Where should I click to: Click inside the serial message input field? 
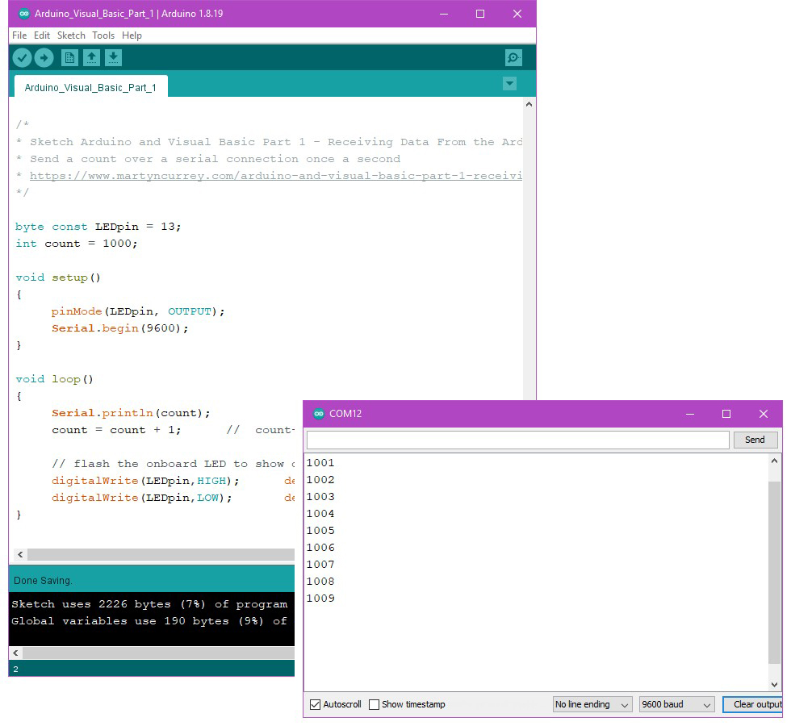click(x=517, y=439)
